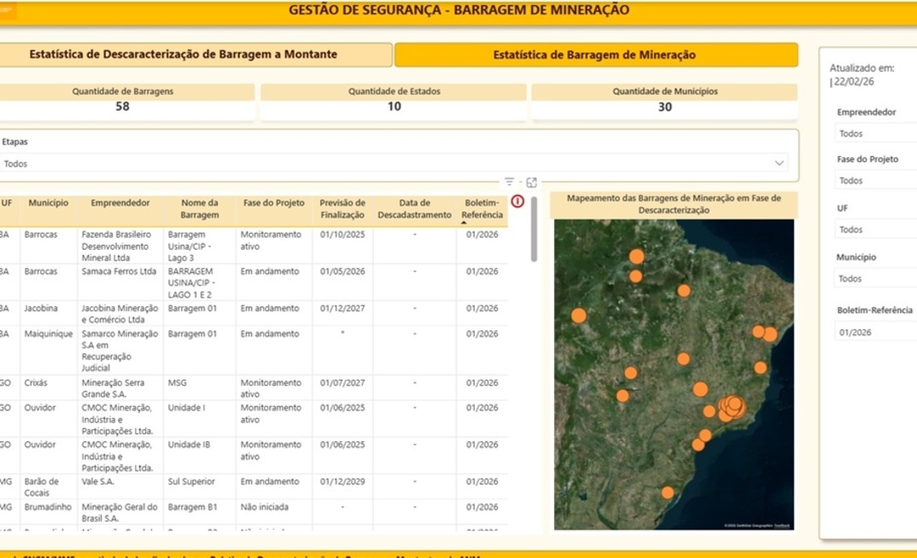
Task: Select the Quantidade de Barragens card showing 58
Action: tap(126, 101)
